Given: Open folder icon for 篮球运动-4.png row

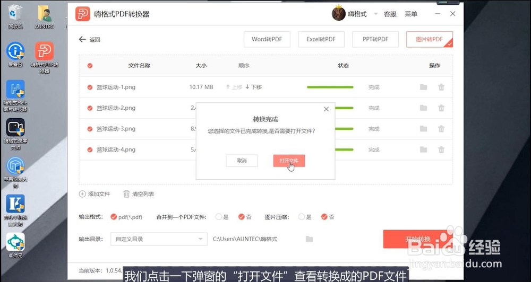Looking at the screenshot, I should click(x=423, y=150).
